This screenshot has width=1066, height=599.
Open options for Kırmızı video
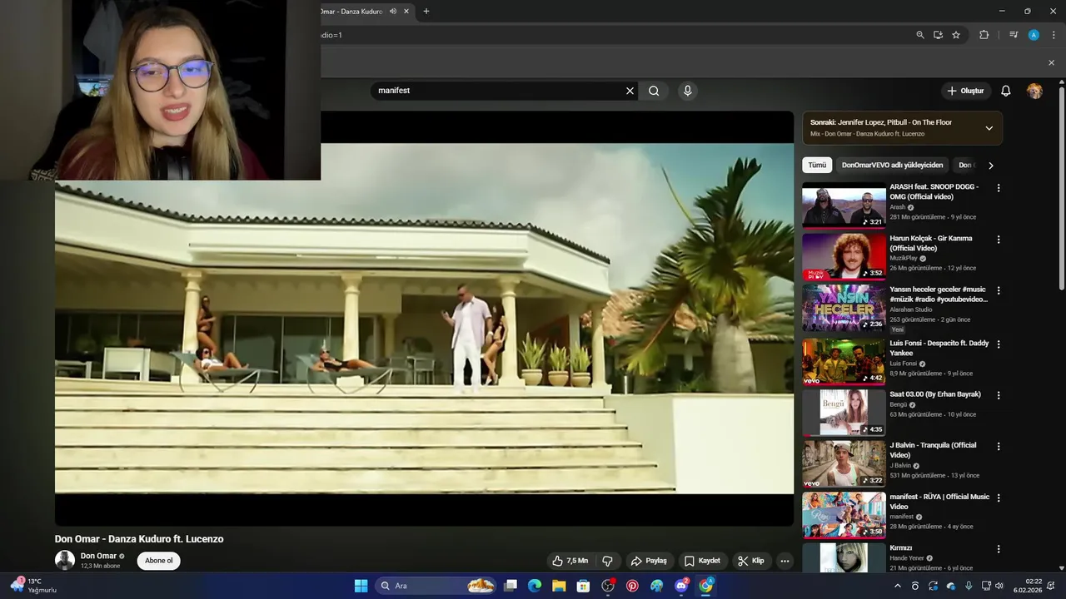point(999,549)
